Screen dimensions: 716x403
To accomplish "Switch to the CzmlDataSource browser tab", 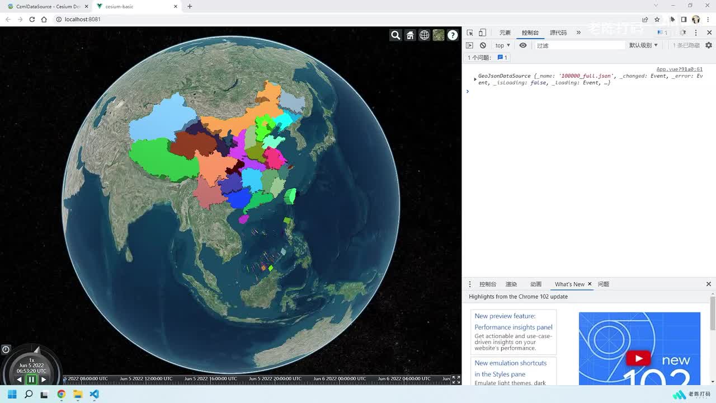I will [x=48, y=6].
